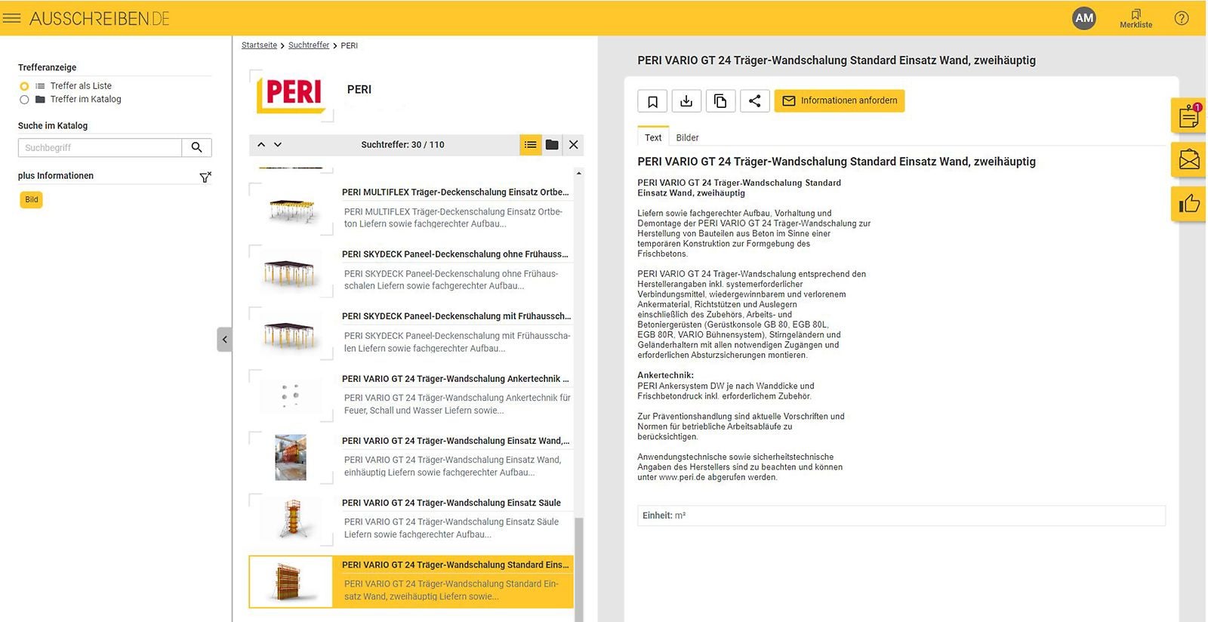Go to previous search hit arrow
1208x622 pixels.
tap(261, 145)
